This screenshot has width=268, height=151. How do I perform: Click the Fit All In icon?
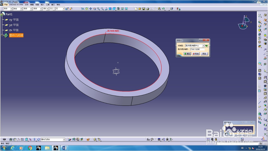point(87,9)
